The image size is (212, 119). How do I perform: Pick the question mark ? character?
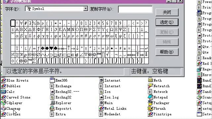point(146,23)
